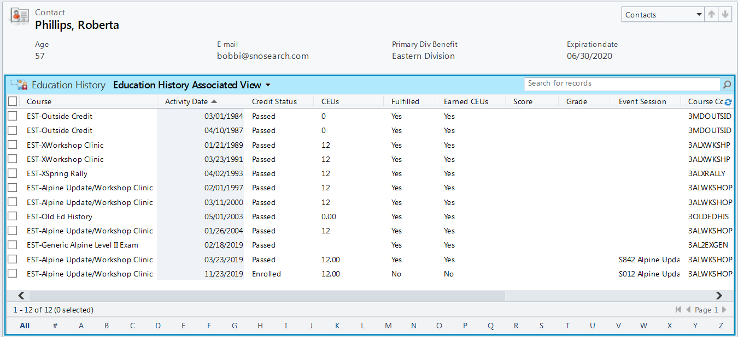
Task: Jump to the first page of results
Action: [678, 310]
